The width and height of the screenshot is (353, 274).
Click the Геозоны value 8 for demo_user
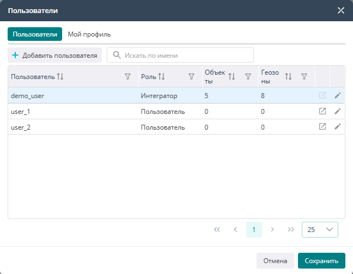click(x=263, y=96)
